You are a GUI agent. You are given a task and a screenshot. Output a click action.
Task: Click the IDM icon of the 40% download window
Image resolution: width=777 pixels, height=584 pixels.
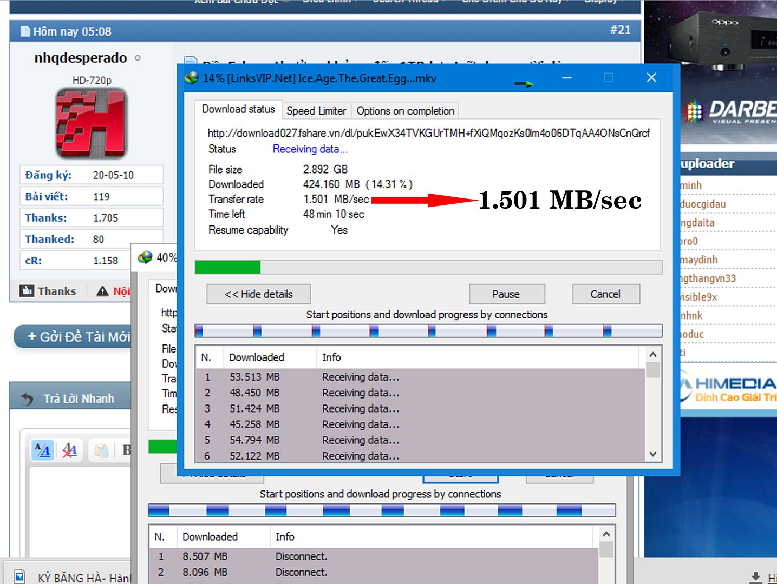pos(145,257)
